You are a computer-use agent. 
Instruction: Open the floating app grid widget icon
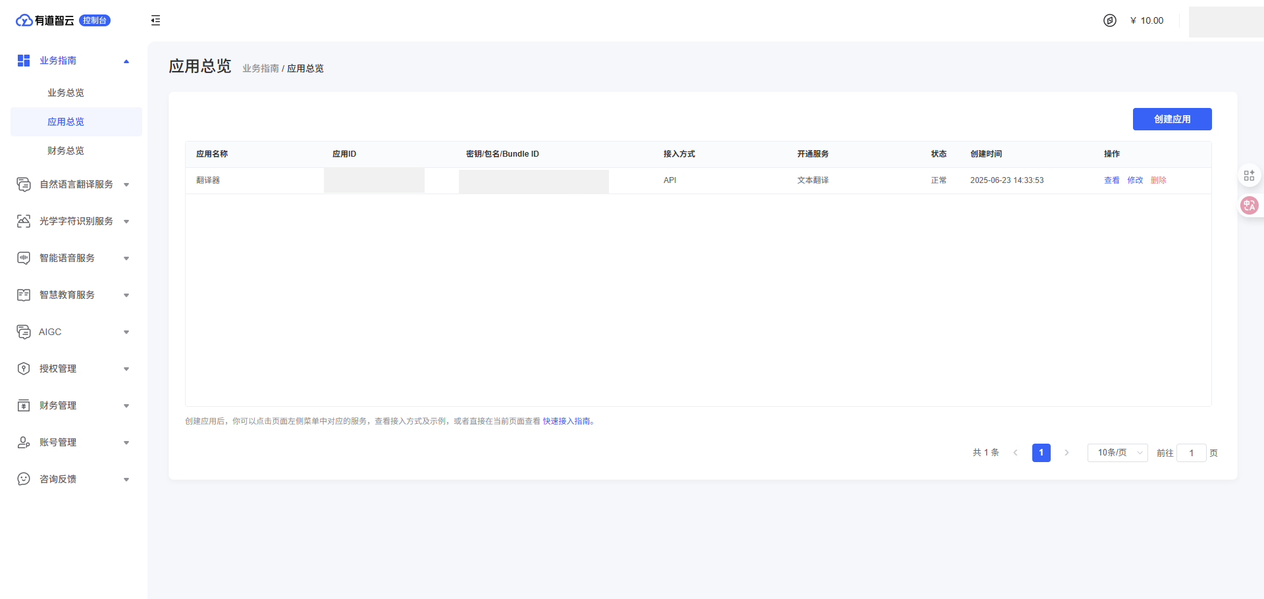1249,176
